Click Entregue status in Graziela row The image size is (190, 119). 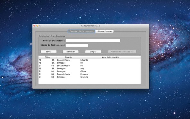61,77
